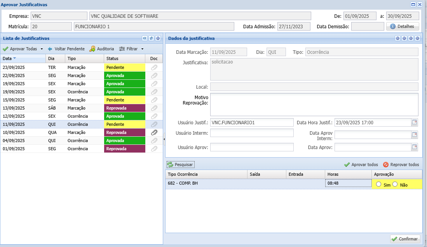Click the Data Hora Justif. field

373,122
